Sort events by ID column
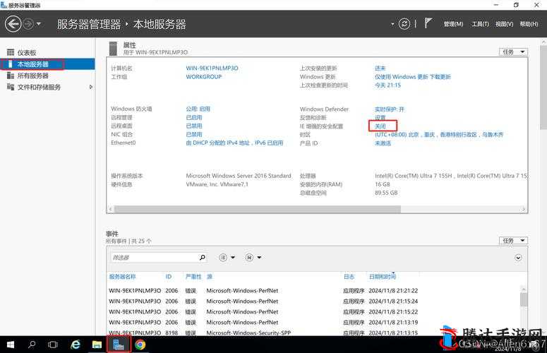This screenshot has height=353, width=547. tap(169, 277)
